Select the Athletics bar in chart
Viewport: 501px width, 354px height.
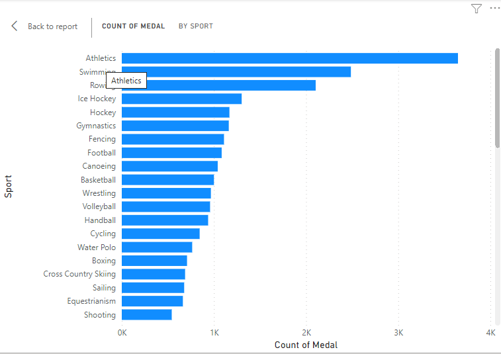tap(289, 58)
